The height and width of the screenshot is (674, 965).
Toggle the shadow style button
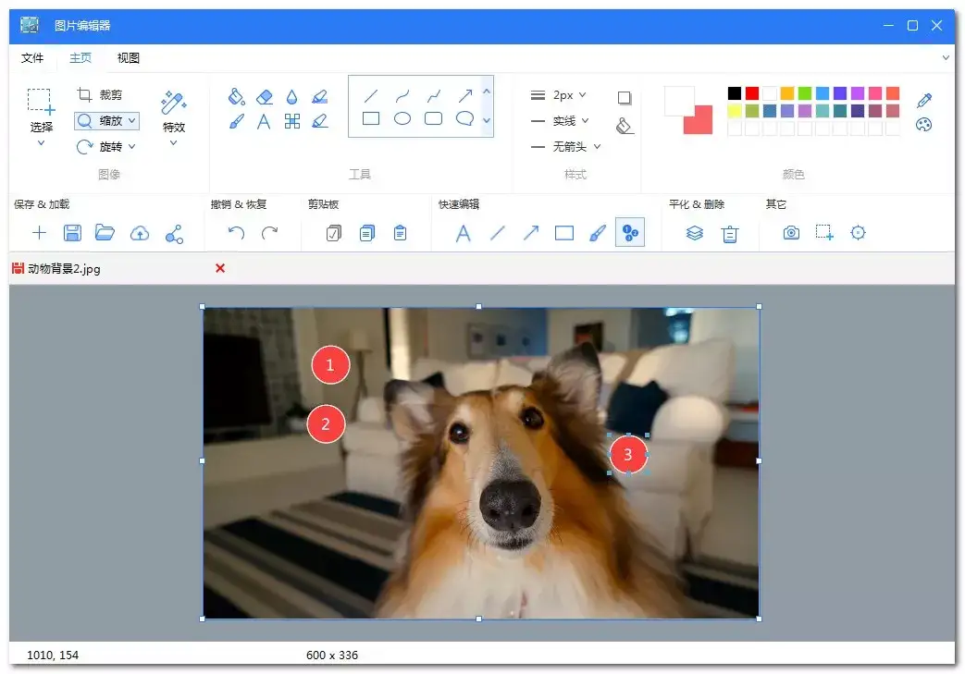coord(625,98)
